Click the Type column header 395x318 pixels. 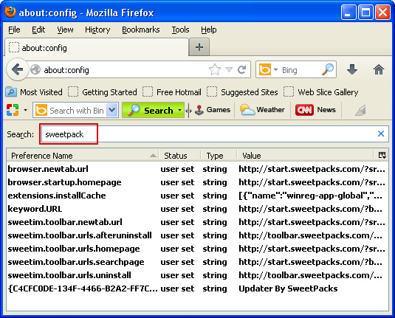click(x=219, y=156)
